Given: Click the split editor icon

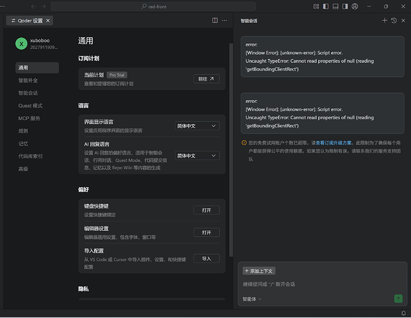Looking at the screenshot, I should click(x=215, y=20).
